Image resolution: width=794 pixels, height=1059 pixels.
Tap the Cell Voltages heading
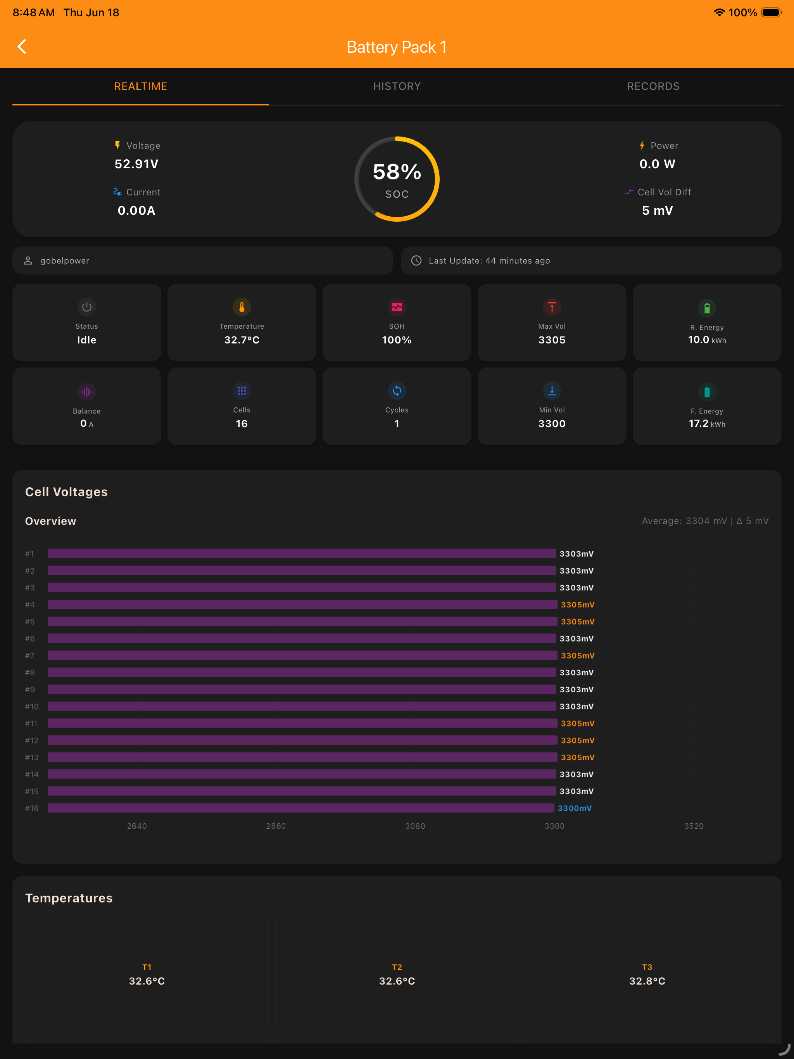point(66,492)
